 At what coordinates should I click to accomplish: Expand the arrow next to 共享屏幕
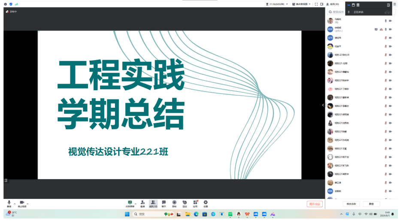[136, 204]
